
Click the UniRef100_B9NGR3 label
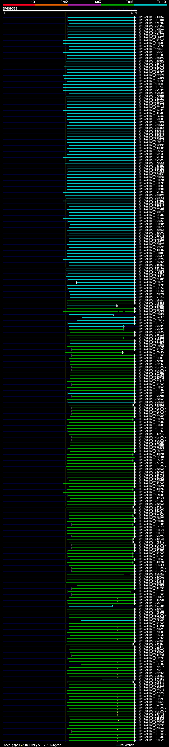pos(151,93)
